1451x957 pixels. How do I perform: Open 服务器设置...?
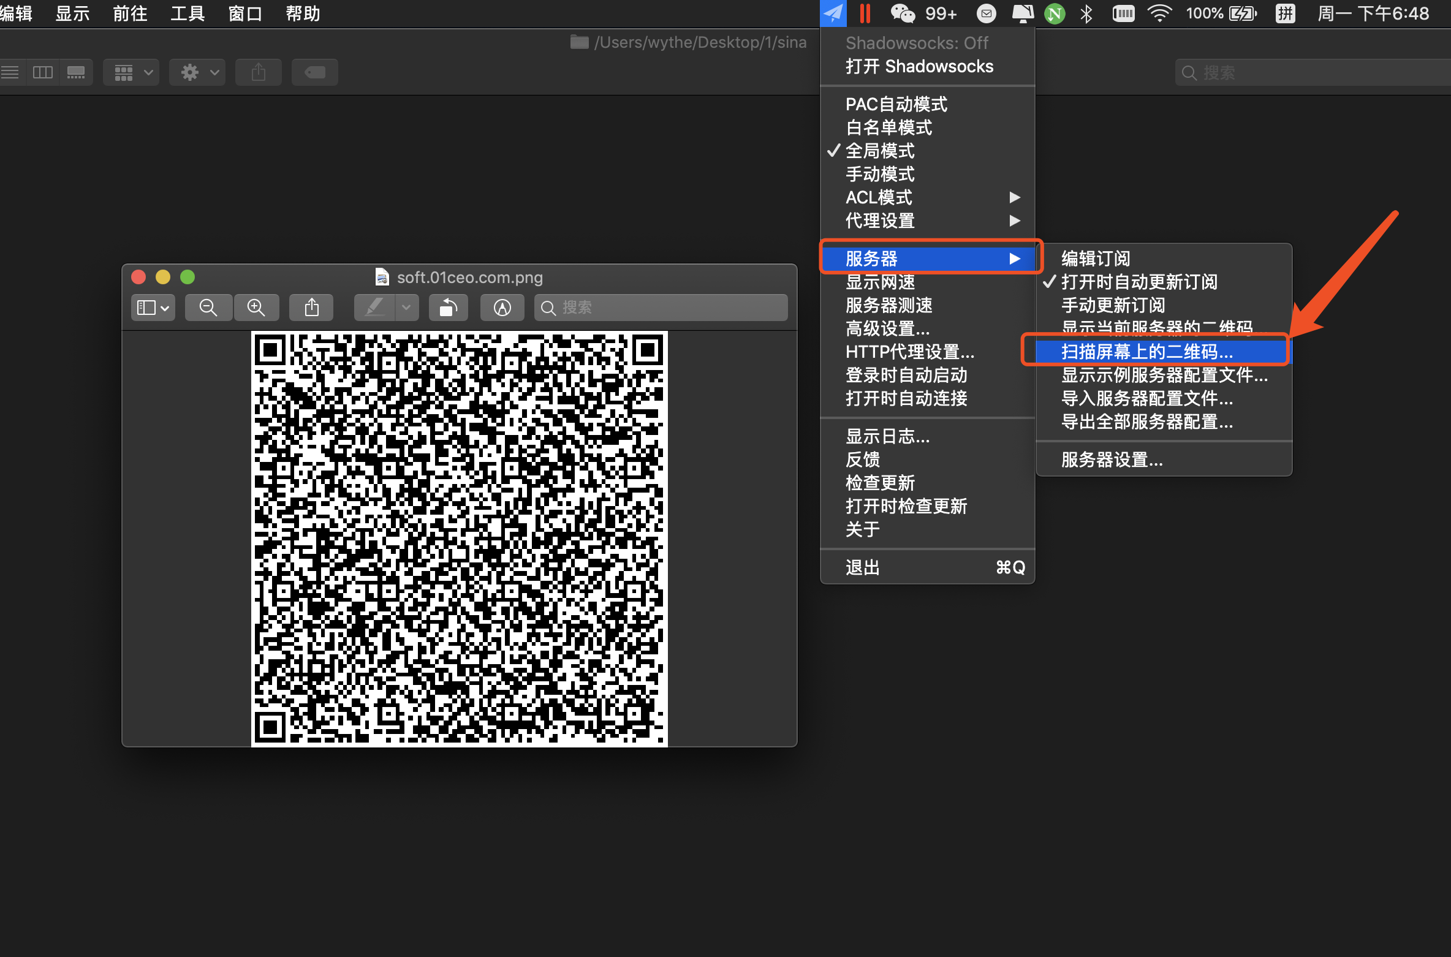[x=1164, y=460]
